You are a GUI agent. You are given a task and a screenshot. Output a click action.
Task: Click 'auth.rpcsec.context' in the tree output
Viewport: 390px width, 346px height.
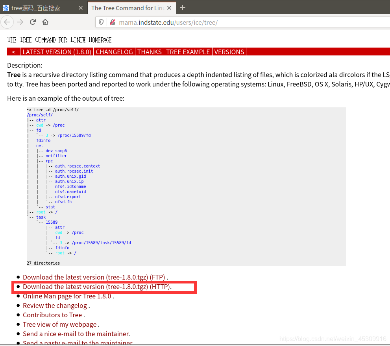pyautogui.click(x=78, y=166)
